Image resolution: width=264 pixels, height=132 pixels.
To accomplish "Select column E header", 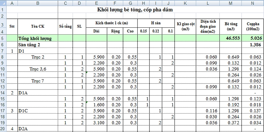I will pos(96,3).
